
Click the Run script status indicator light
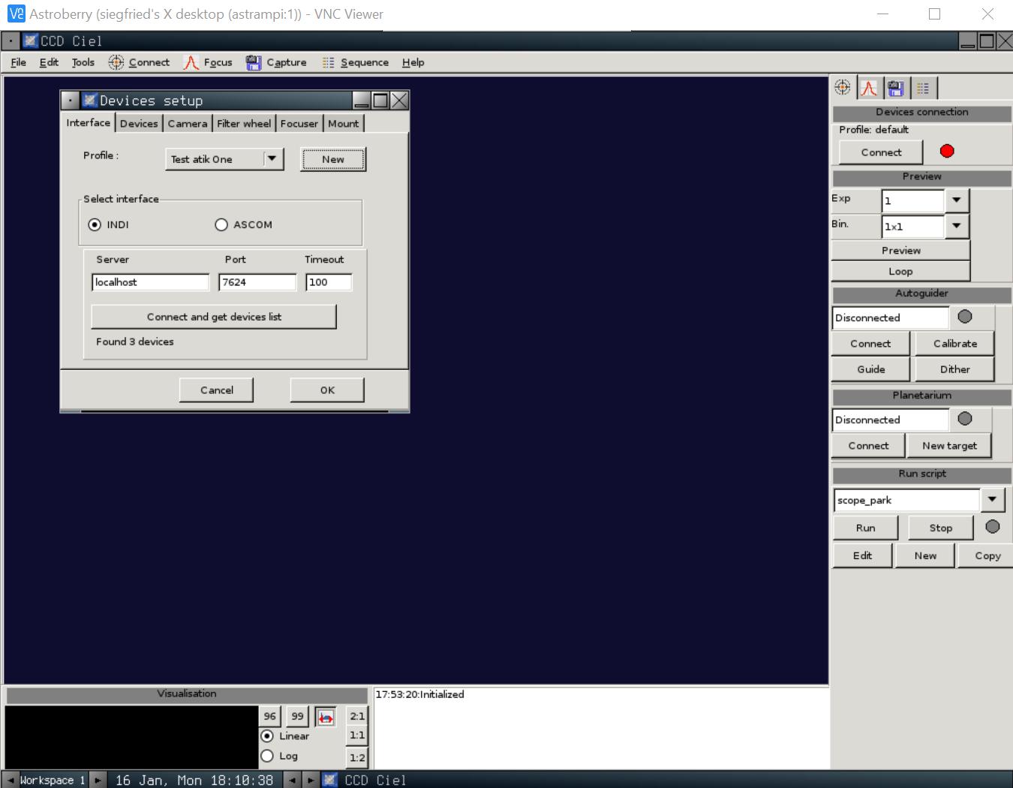[993, 527]
